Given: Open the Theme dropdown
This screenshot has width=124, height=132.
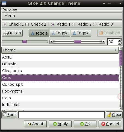Looking at the screenshot, I should coord(60,50).
